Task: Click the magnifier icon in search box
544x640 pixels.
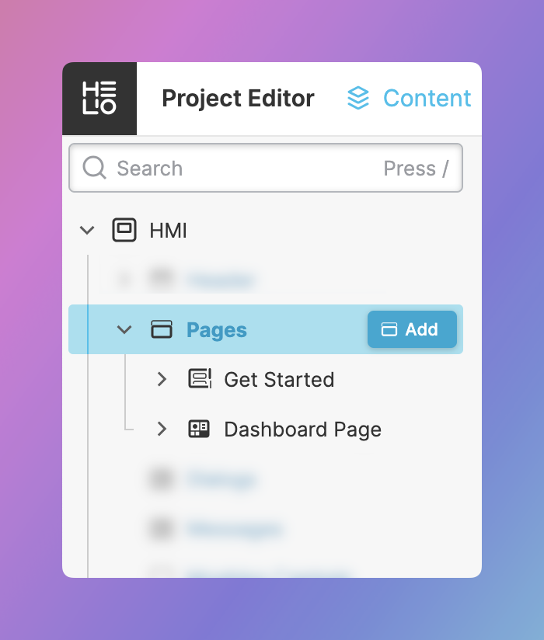Action: [x=95, y=168]
